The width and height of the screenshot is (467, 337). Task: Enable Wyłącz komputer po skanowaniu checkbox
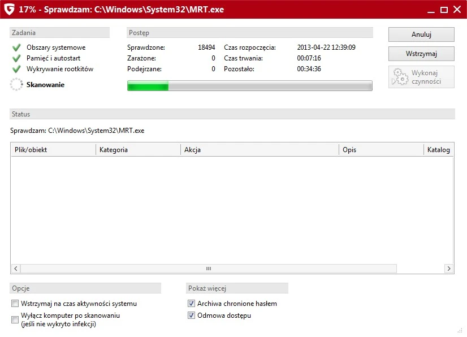15,319
